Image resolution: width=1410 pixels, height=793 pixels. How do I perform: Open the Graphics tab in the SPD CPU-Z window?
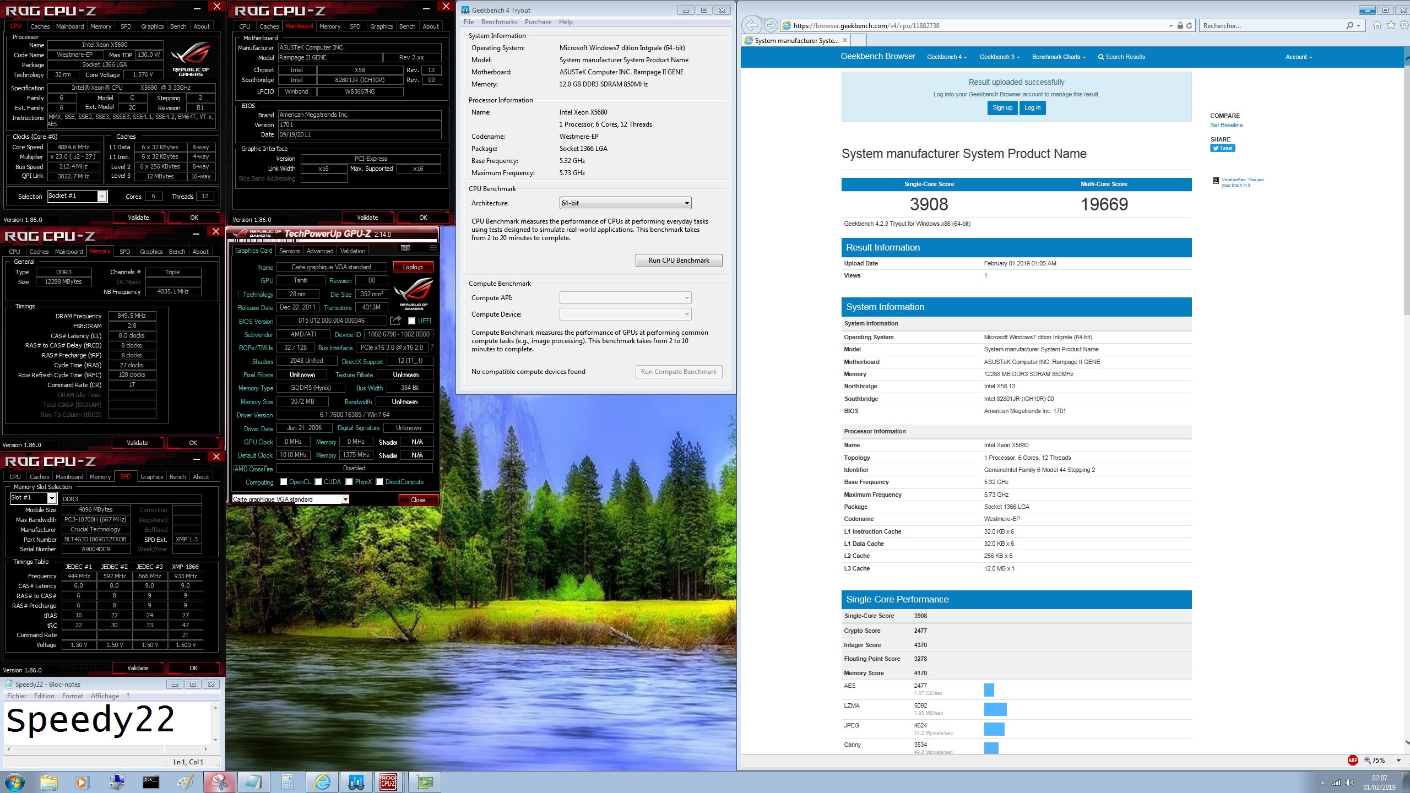point(151,476)
